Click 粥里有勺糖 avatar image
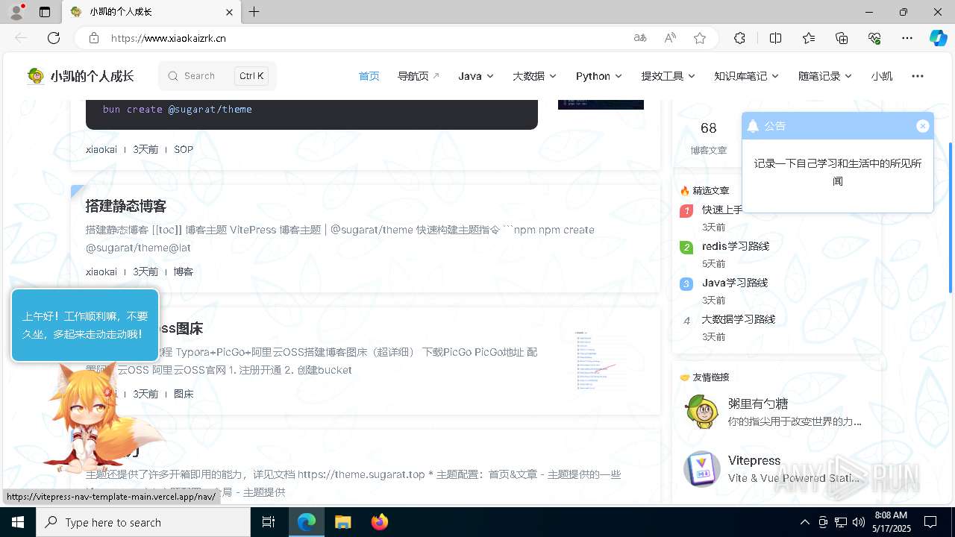The width and height of the screenshot is (955, 537). pyautogui.click(x=701, y=412)
